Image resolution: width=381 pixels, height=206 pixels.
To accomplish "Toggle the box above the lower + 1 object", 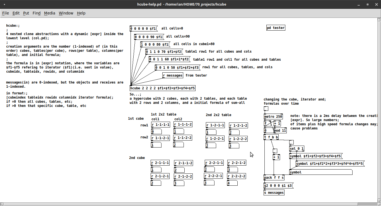I will click(x=275, y=151).
